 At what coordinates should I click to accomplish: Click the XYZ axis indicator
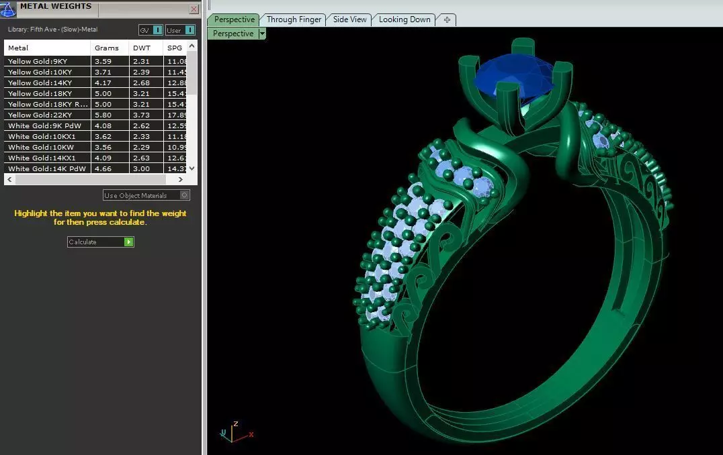(237, 432)
